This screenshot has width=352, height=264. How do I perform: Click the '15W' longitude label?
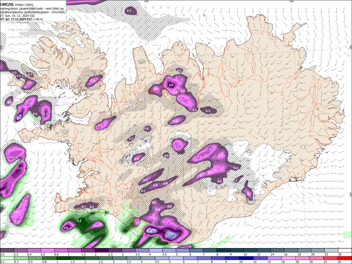(291, 1)
